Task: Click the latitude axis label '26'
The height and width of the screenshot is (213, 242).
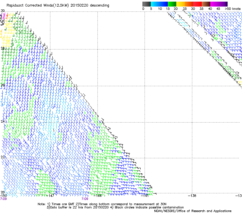Action: pyautogui.click(x=3, y=85)
